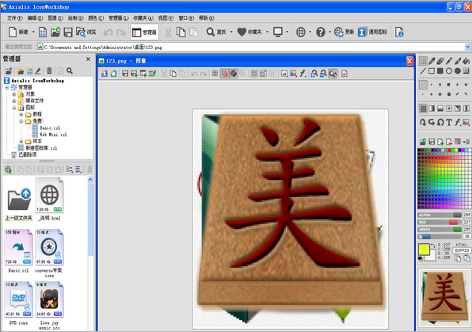Open the 编辑 (Edit) menu
The height and width of the screenshot is (332, 472).
35,18
